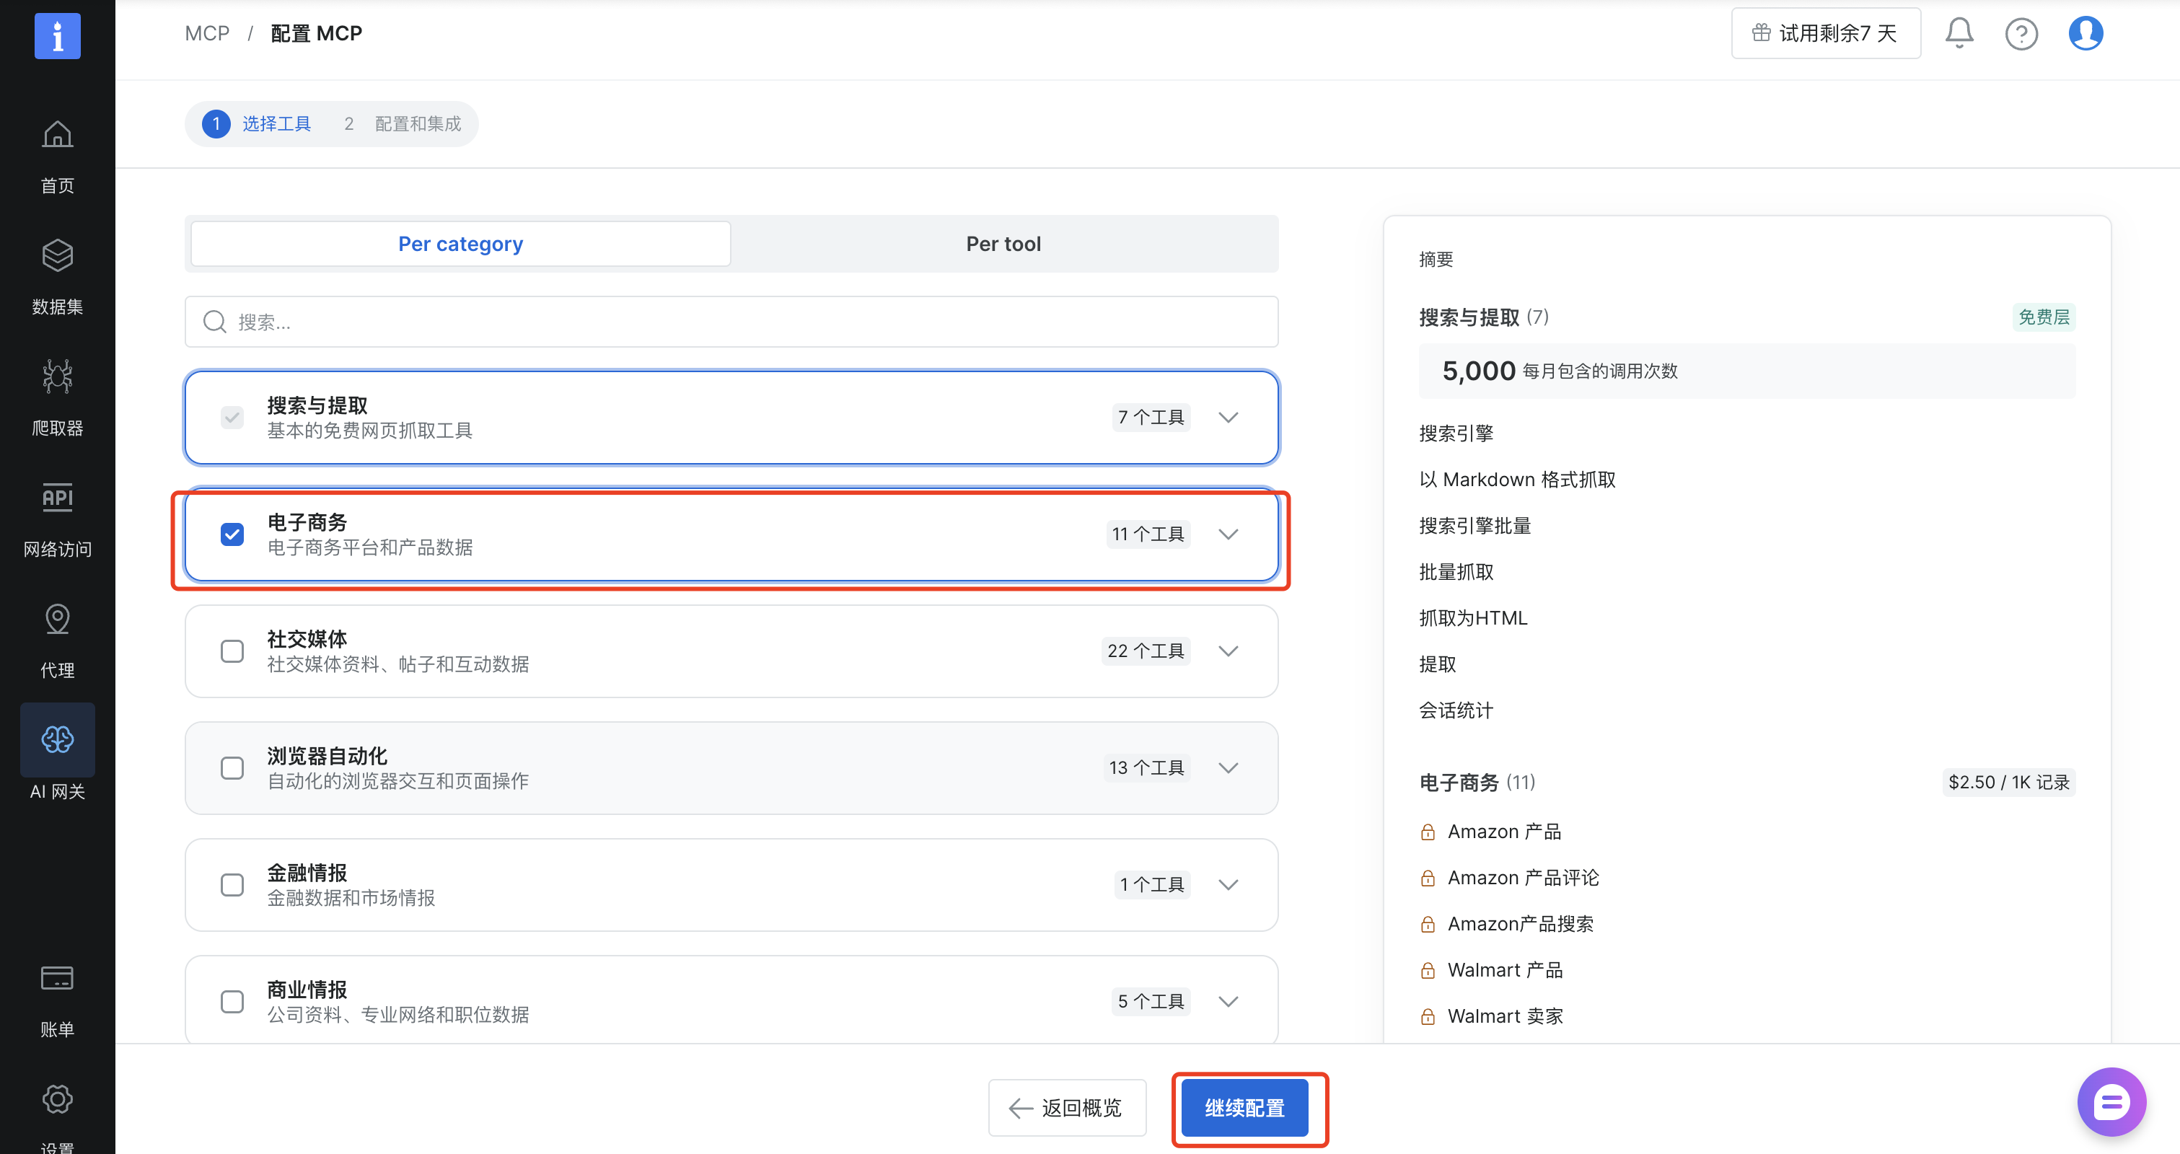Expand the 商业情报 category chevron
The height and width of the screenshot is (1154, 2180).
tap(1228, 1002)
